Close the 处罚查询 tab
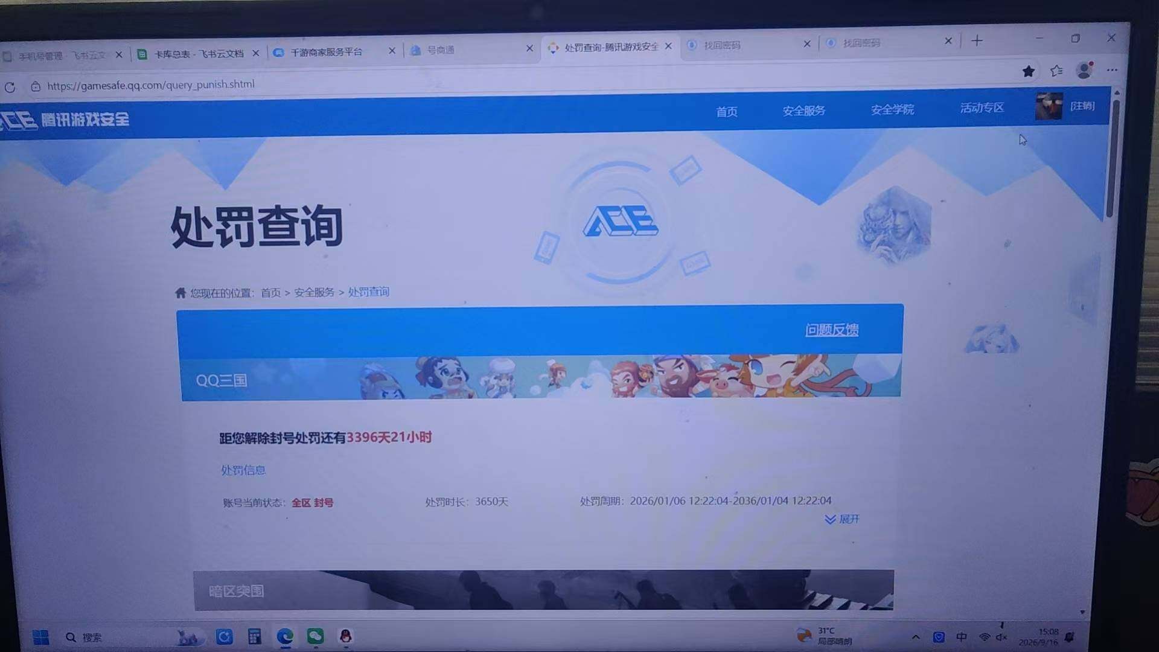 click(668, 46)
